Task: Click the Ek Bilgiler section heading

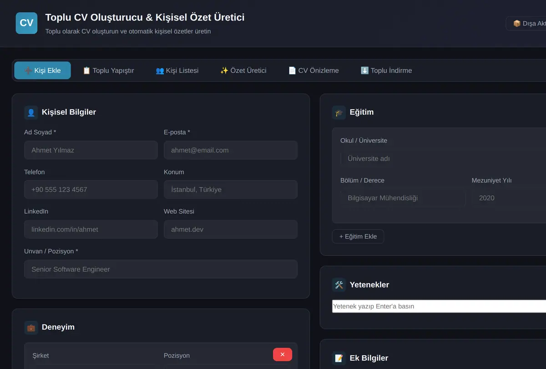Action: point(369,358)
